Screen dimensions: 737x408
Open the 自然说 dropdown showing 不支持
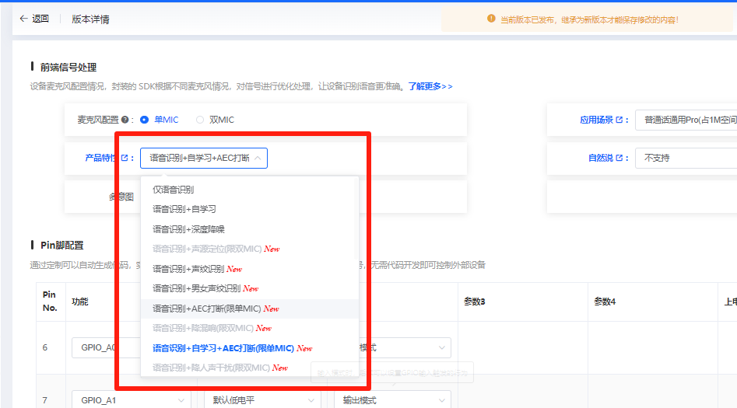click(x=686, y=158)
